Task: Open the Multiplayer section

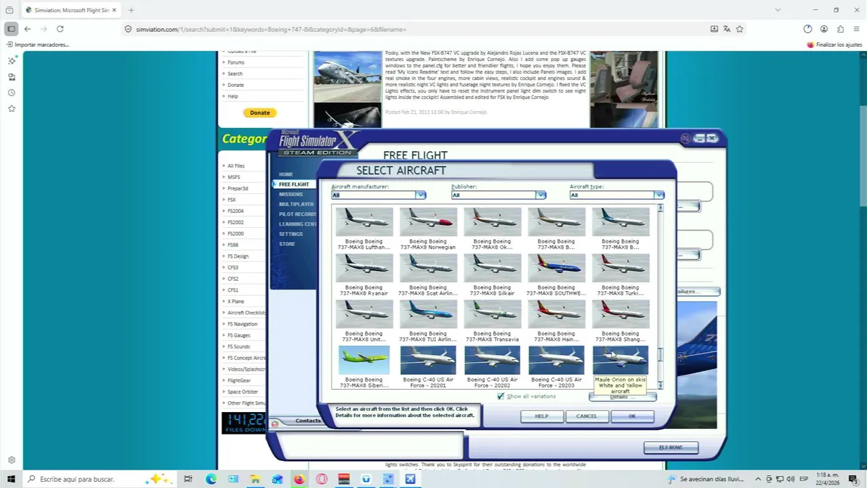Action: coord(296,204)
